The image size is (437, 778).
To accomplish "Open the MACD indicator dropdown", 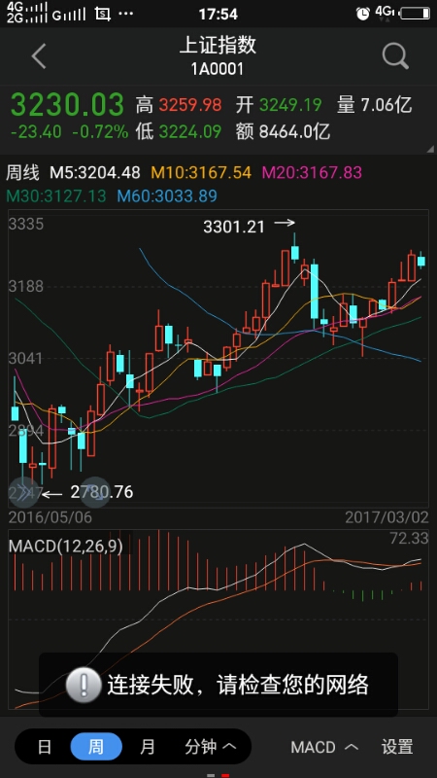I will coord(324,747).
